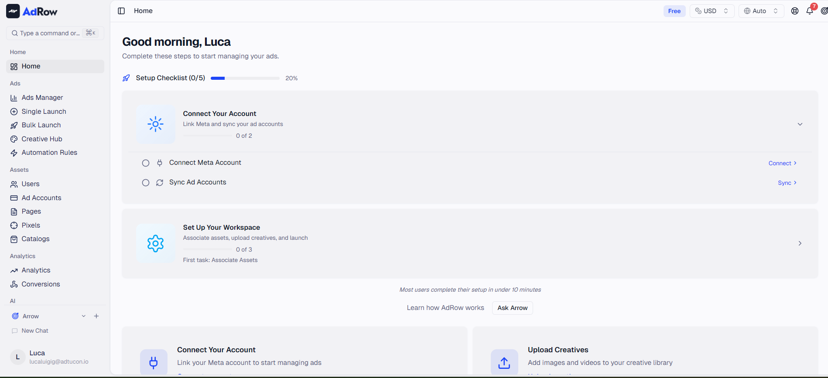The width and height of the screenshot is (828, 378).
Task: Click 'Associate assets, upload creatives, and launch' text
Action: coord(246,238)
